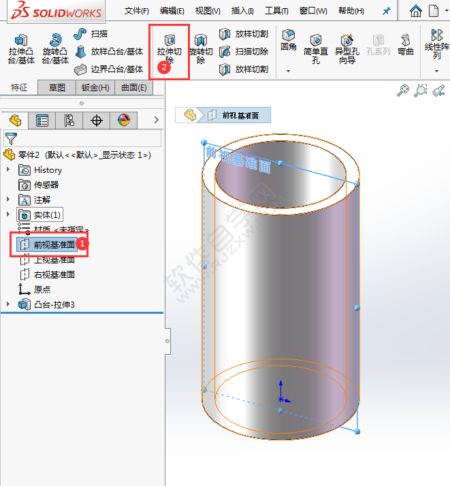Open the 帮助(H) Help menu
450x486 pixels.
tap(351, 11)
